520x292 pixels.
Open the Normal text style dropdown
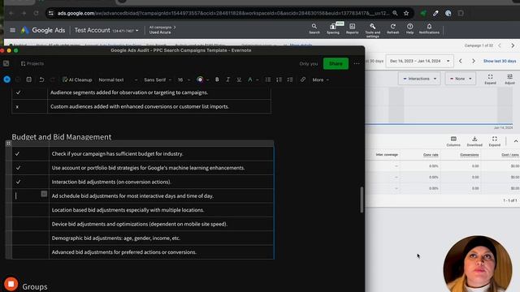tap(118, 79)
